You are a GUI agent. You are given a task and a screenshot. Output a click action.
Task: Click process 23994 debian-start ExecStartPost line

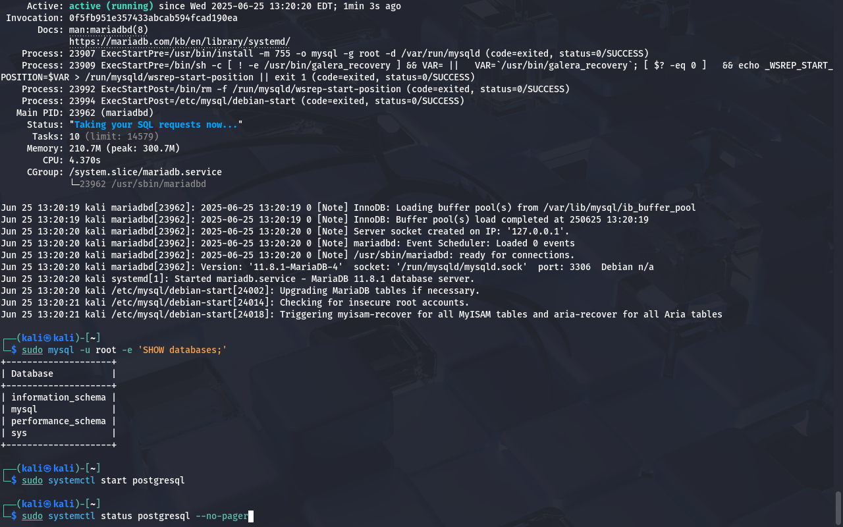coord(243,101)
